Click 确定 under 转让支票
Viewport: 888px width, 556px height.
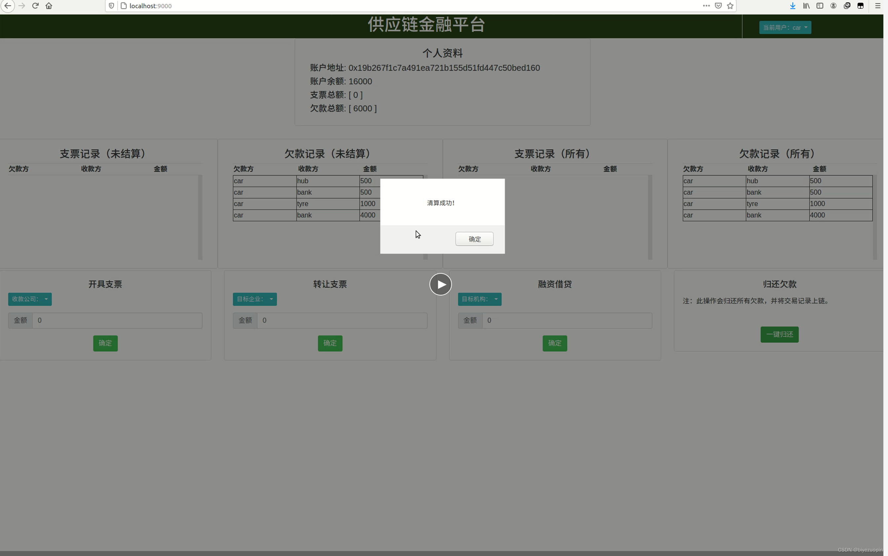point(330,343)
